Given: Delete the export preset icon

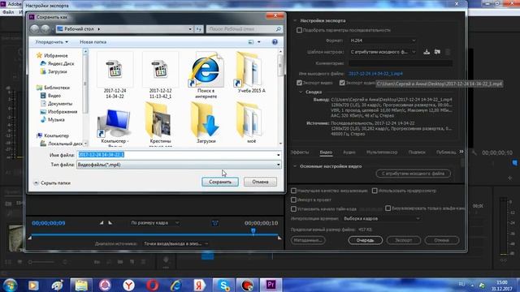Looking at the screenshot, I should point(448,52).
